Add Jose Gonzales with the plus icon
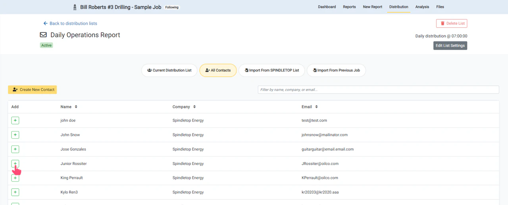The width and height of the screenshot is (508, 205). pos(15,149)
